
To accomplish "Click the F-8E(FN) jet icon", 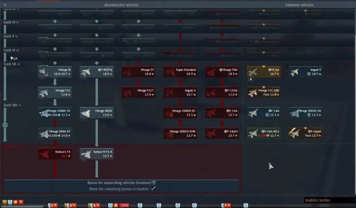I will pyautogui.click(x=85, y=72).
